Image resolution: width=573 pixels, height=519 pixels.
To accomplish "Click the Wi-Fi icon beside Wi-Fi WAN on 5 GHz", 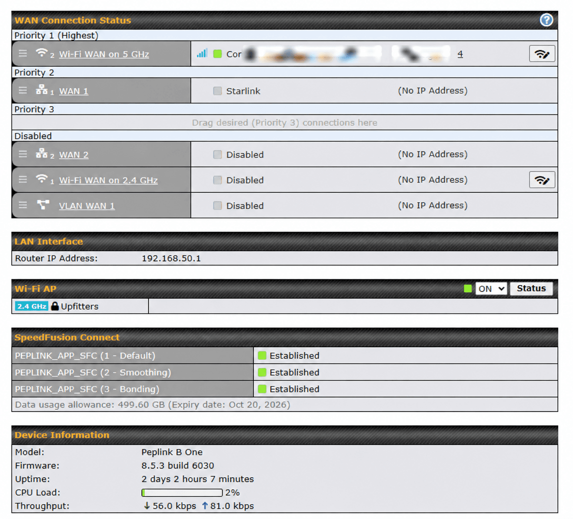I will [x=42, y=53].
